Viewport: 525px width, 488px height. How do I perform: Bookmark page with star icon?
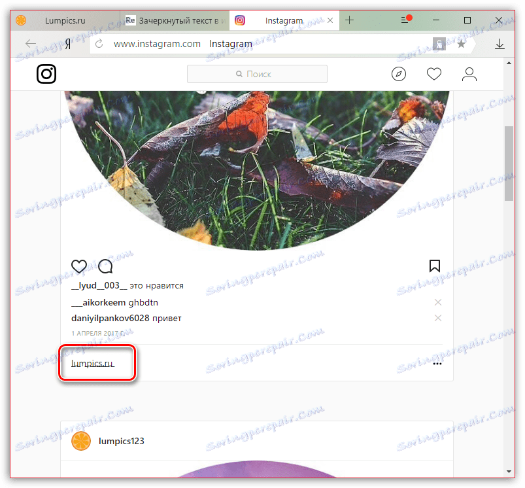[461, 44]
